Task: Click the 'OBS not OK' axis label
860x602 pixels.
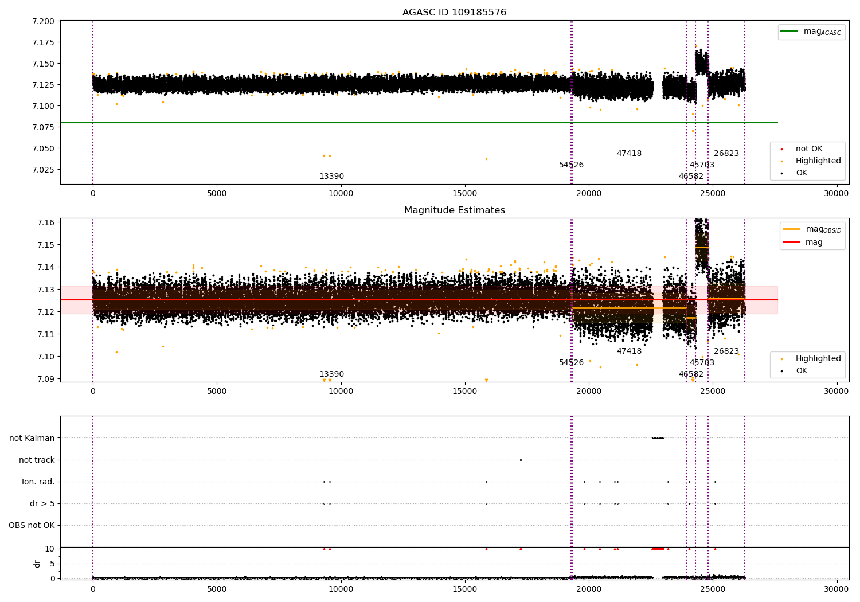Action: pyautogui.click(x=32, y=525)
